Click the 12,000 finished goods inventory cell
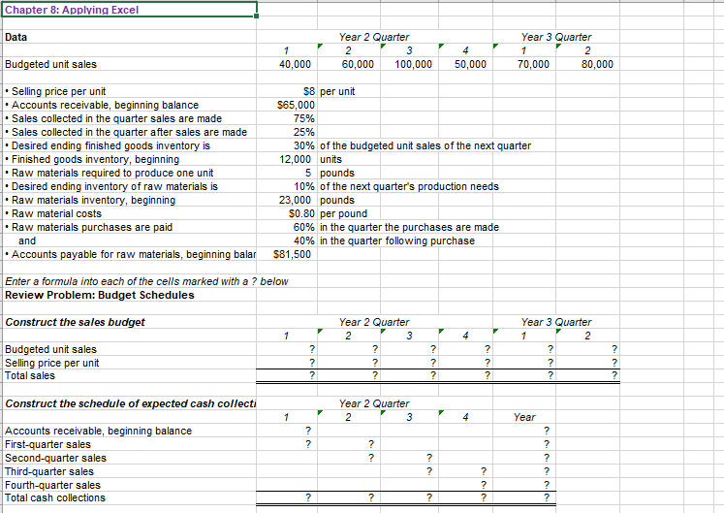Image resolution: width=724 pixels, height=513 pixels. click(287, 159)
